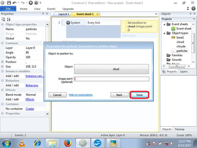The image size is (197, 148).
Task: Click the Projects tree horizontal scrollbar thumb
Action: 177,66
